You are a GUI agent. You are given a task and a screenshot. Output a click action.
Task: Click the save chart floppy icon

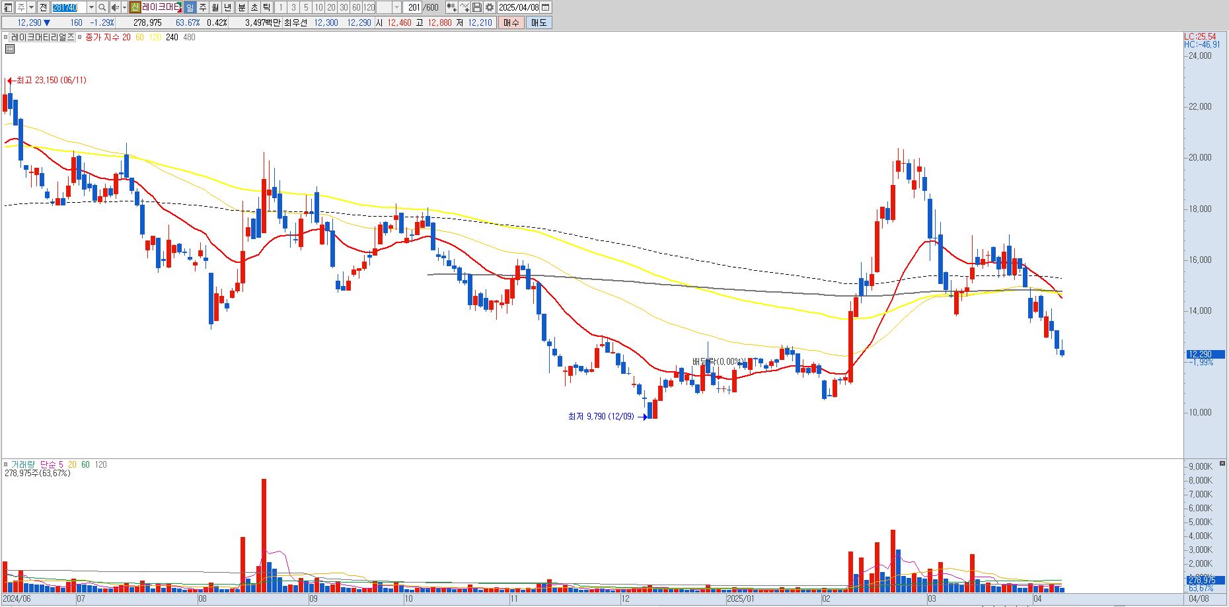click(x=476, y=7)
